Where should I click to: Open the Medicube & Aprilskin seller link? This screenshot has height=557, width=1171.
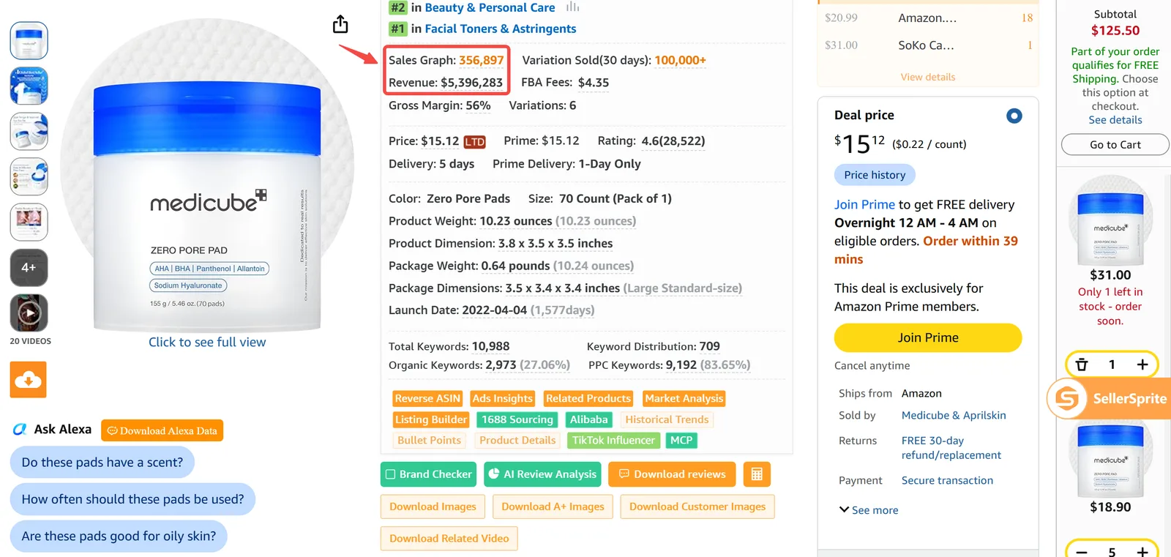[x=954, y=415]
